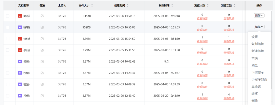Image resolution: width=275 pixels, height=105 pixels.
Task: Choose 复制链接 from the dropdown menu
Action: click(x=258, y=44)
